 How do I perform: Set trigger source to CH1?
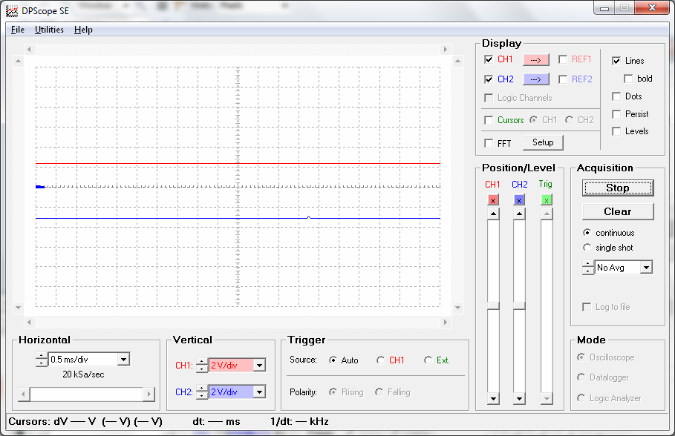click(x=380, y=360)
